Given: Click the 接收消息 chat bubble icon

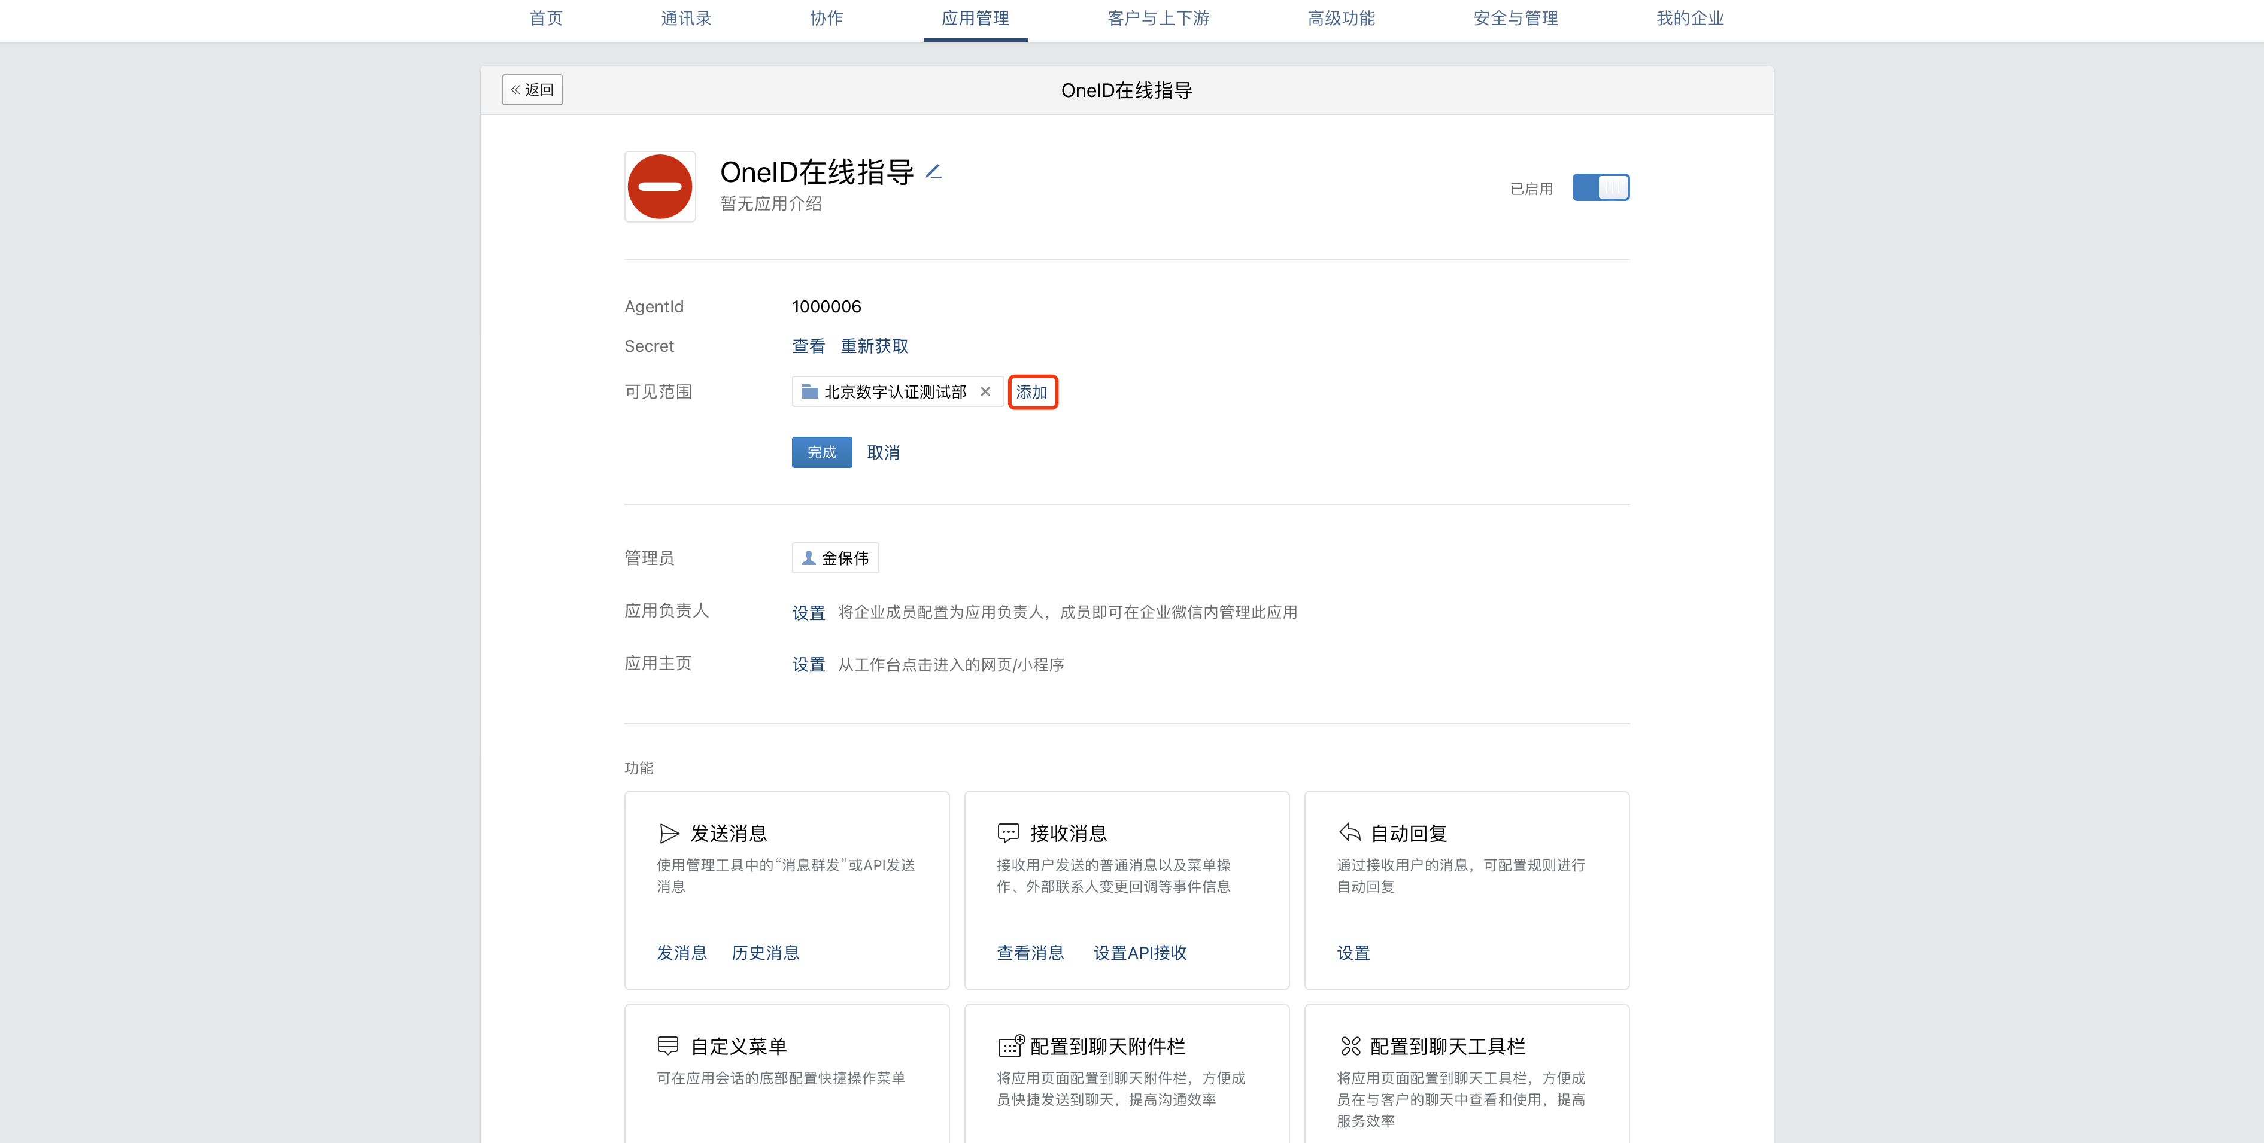Looking at the screenshot, I should (x=1008, y=833).
